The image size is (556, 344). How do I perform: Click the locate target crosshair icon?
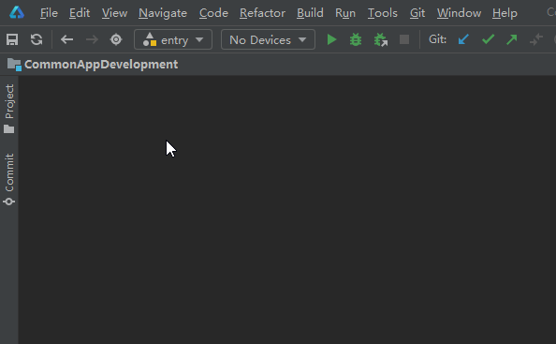(116, 39)
